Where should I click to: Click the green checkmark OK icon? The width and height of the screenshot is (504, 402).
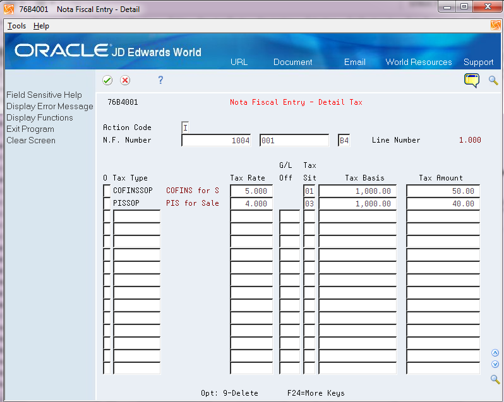107,80
